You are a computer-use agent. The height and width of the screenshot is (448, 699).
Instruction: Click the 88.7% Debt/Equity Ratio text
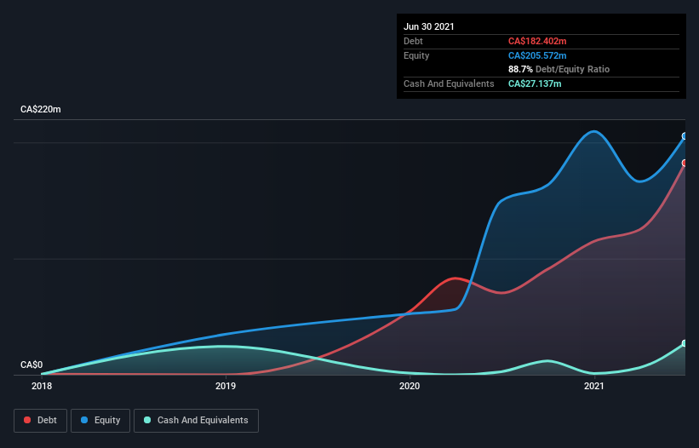point(559,69)
